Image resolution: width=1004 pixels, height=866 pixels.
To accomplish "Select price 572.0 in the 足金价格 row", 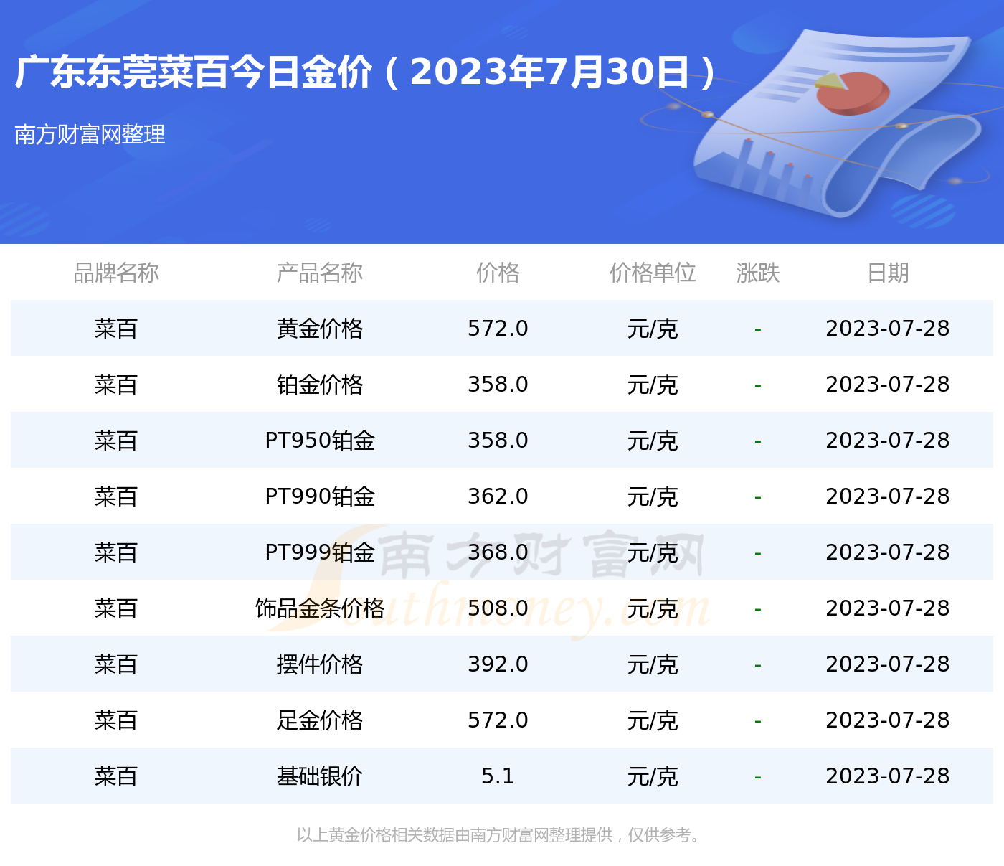I will click(498, 720).
